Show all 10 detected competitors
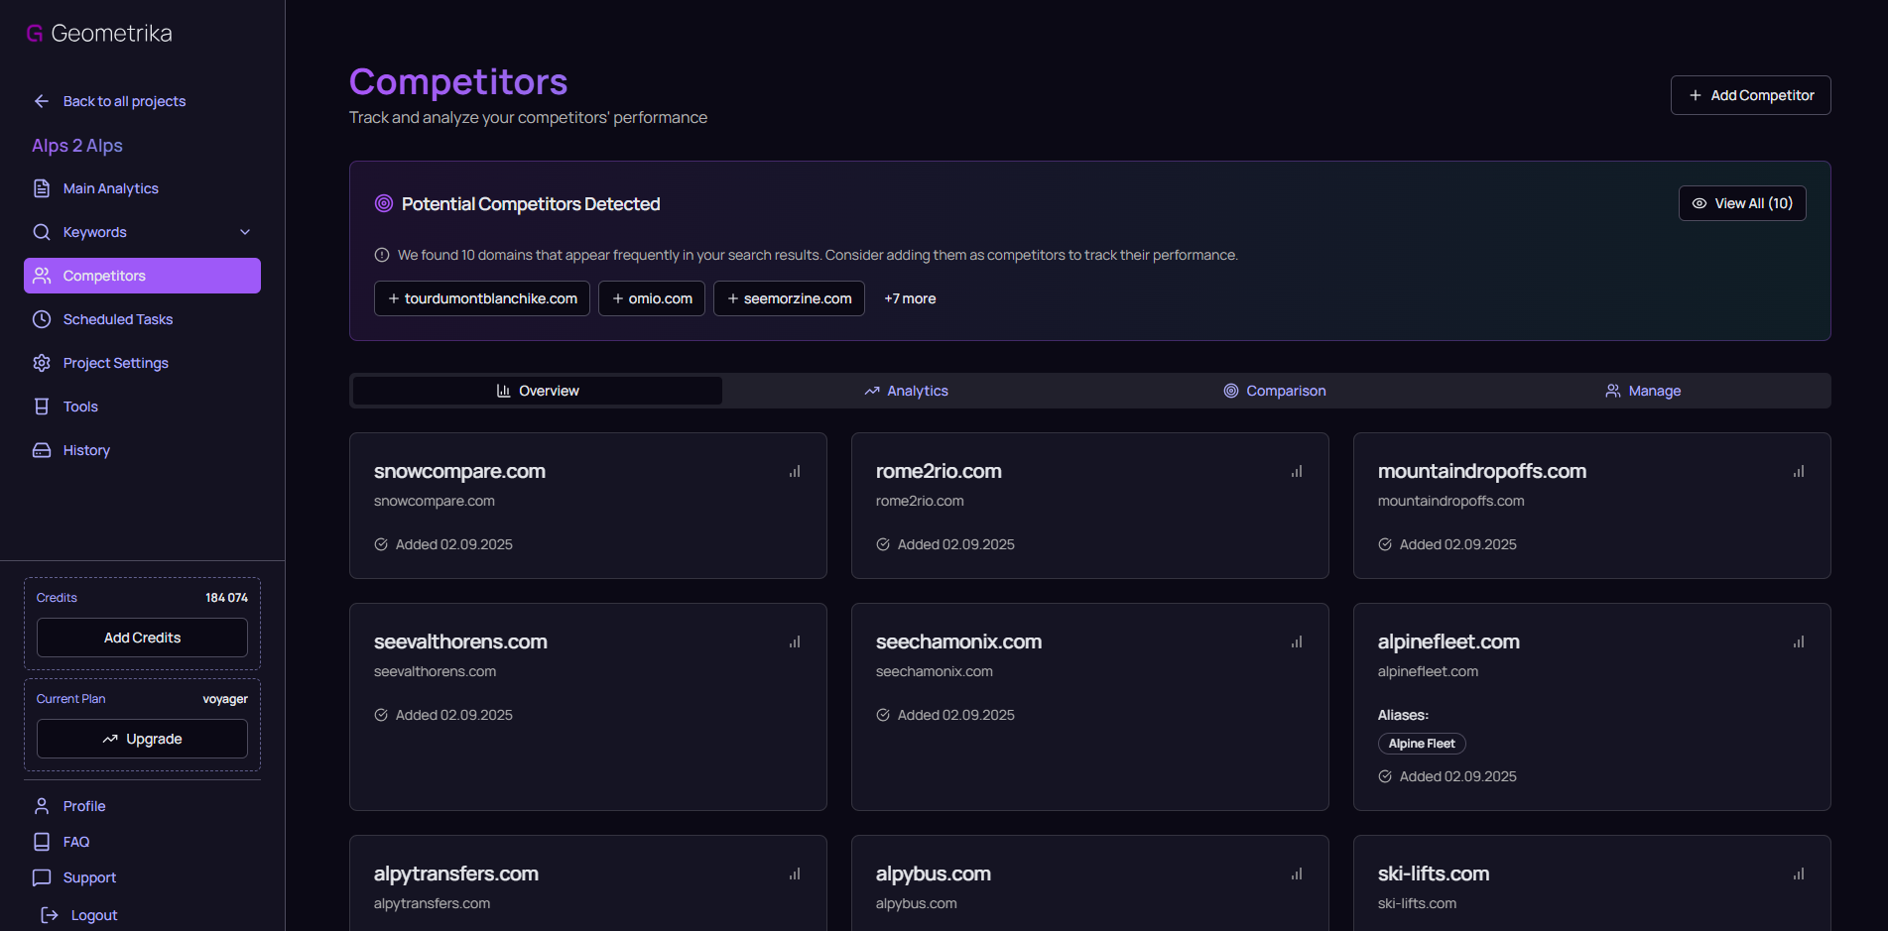This screenshot has width=1888, height=931. click(1741, 203)
